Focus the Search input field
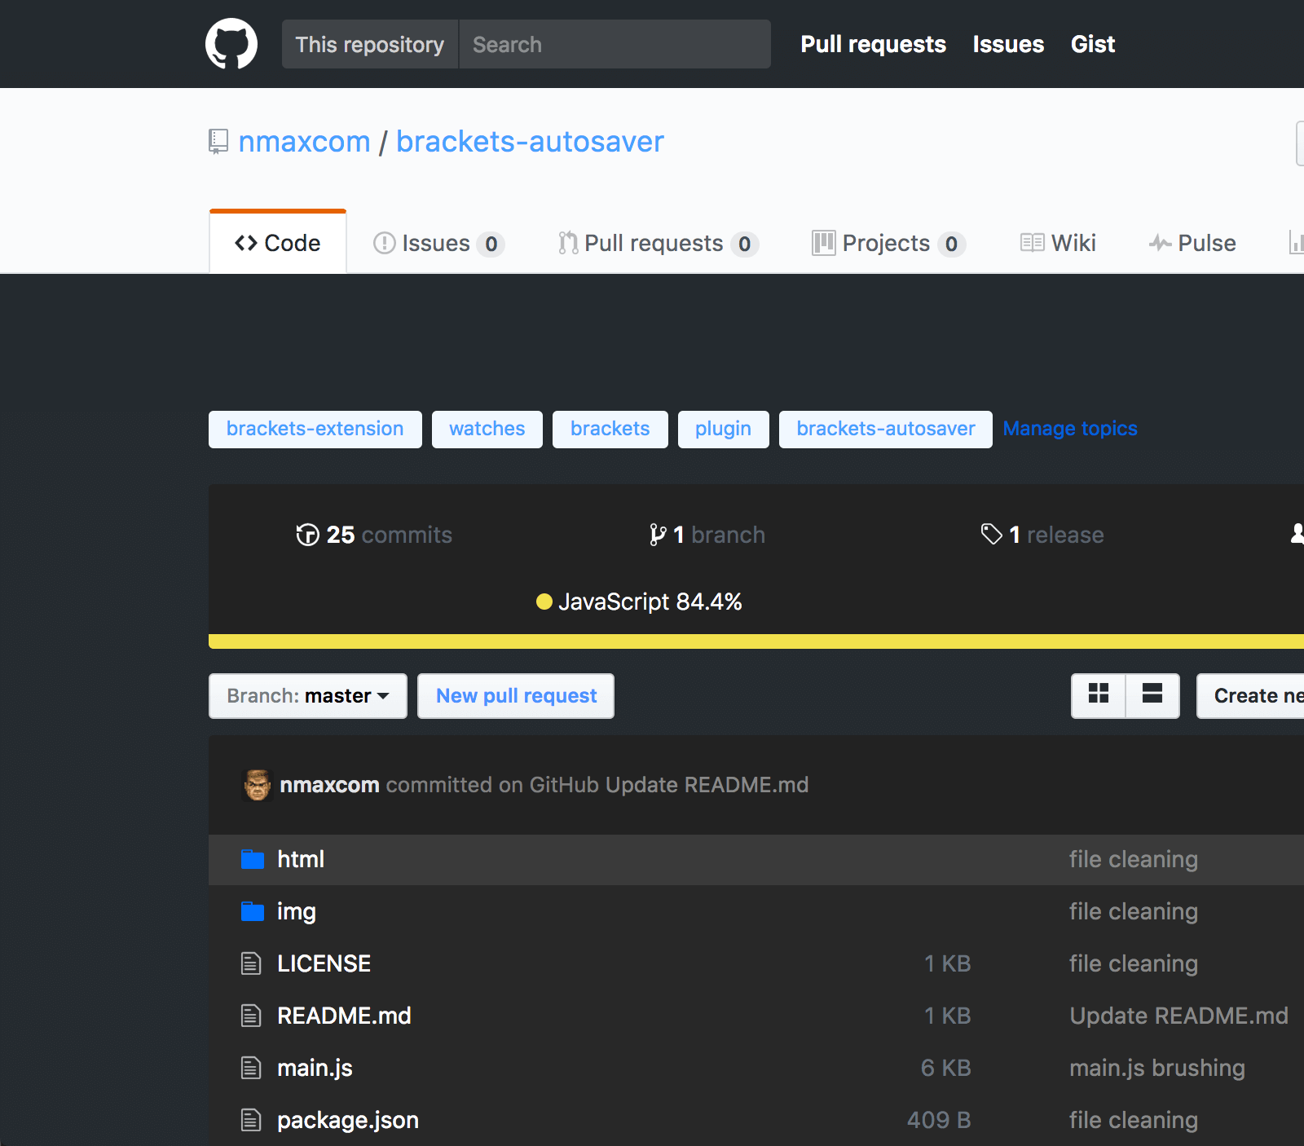This screenshot has width=1304, height=1146. click(x=615, y=44)
